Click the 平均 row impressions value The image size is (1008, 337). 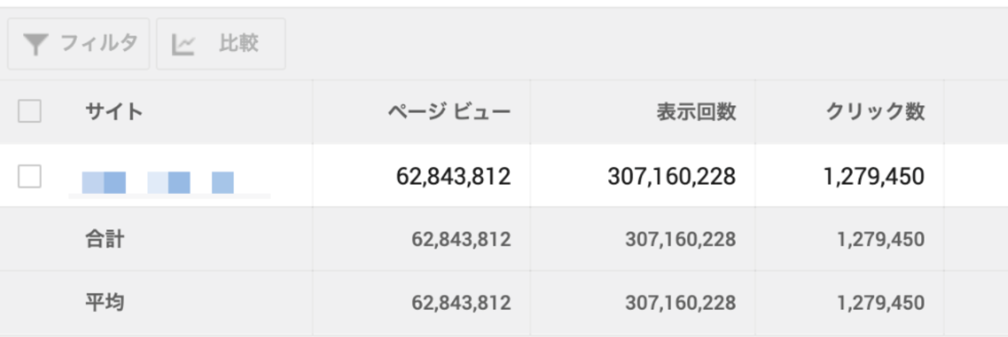[680, 303]
